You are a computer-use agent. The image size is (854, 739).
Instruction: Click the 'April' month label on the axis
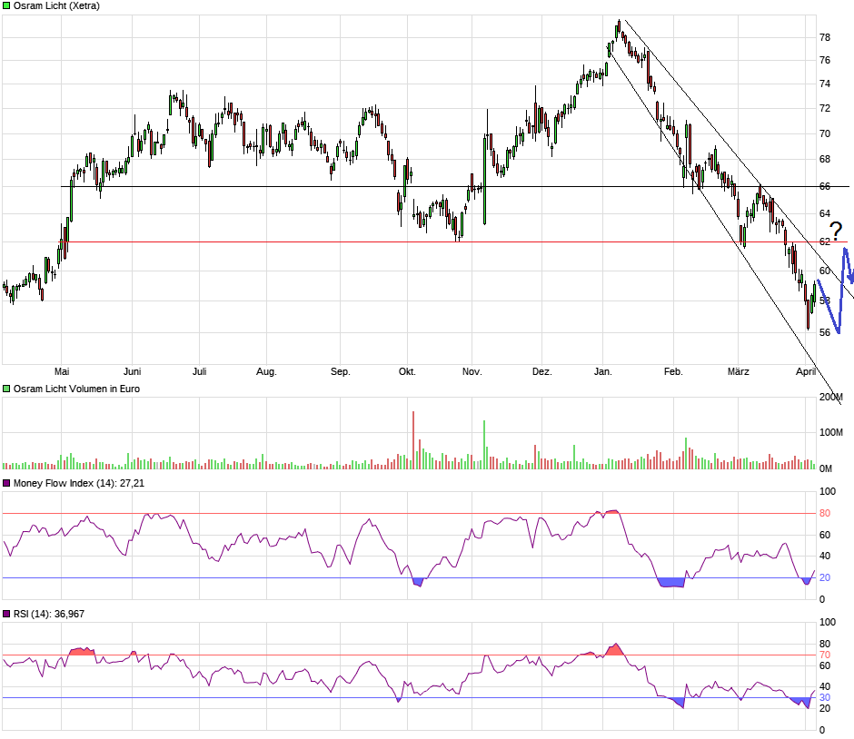tap(806, 371)
